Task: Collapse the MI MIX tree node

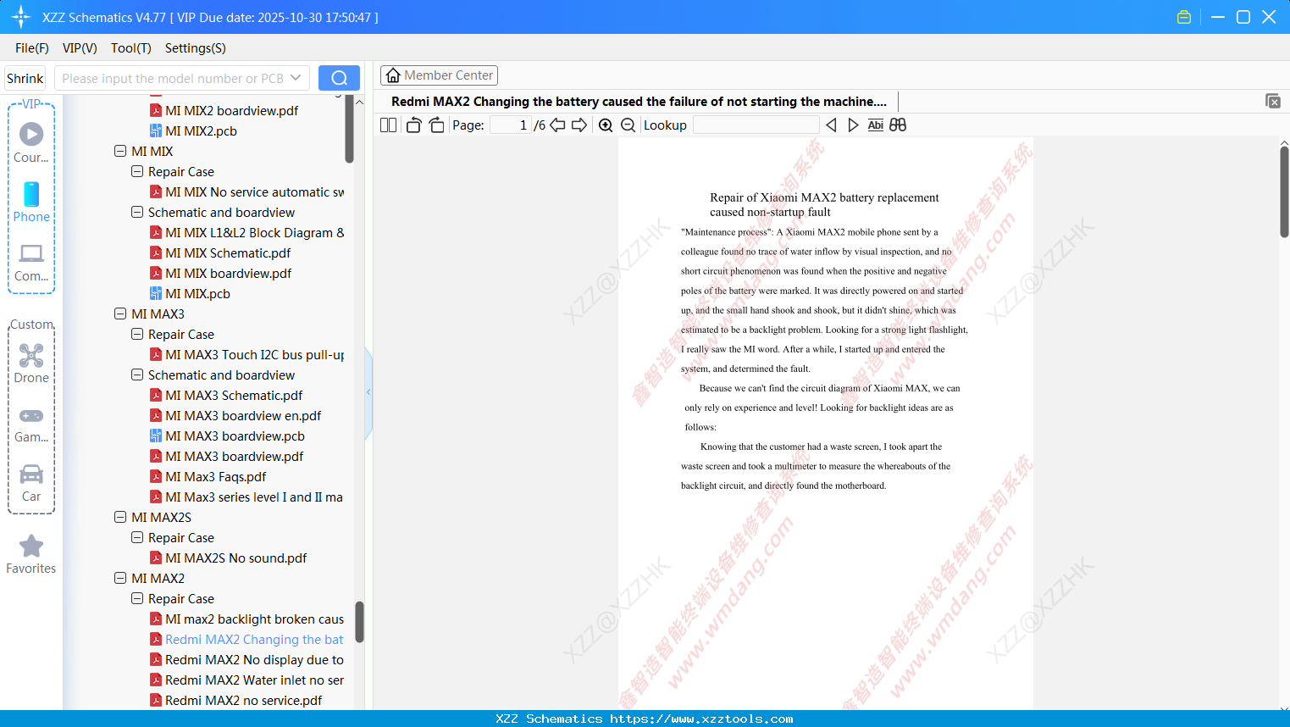Action: [120, 151]
